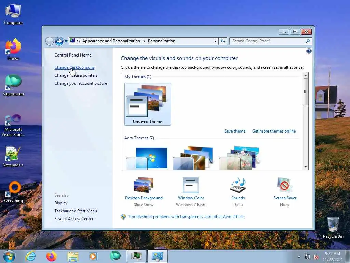Open the clock showing 9:22 AM
The height and width of the screenshot is (263, 350).
(x=333, y=256)
